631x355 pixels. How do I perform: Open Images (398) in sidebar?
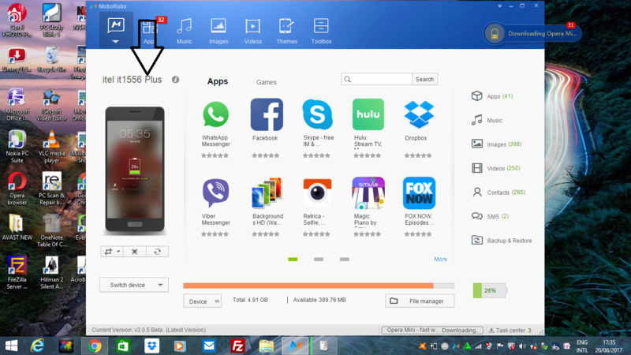click(497, 144)
